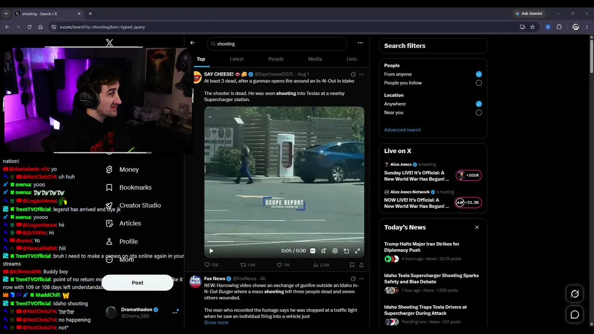
Task: View analytics for the SAY CHEESE post
Action: tap(321, 265)
